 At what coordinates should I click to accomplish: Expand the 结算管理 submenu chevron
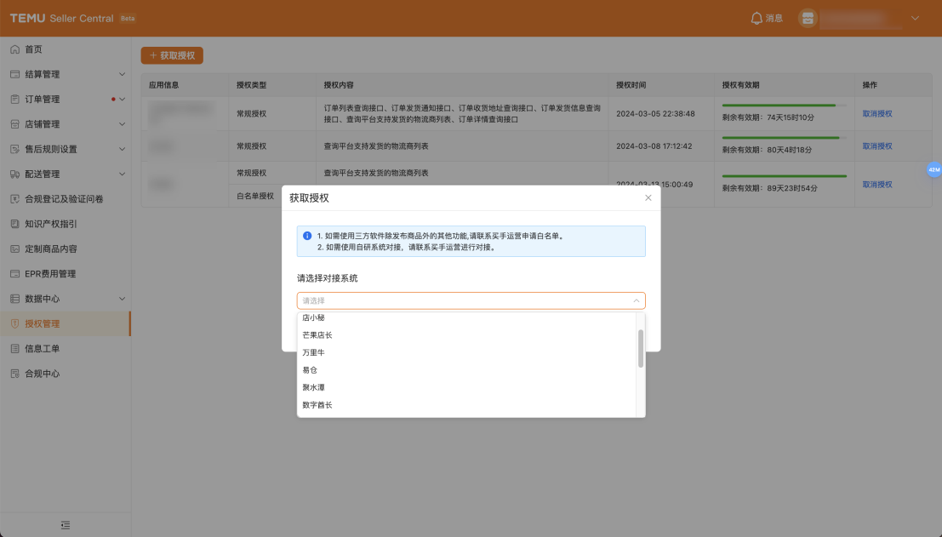pos(123,75)
